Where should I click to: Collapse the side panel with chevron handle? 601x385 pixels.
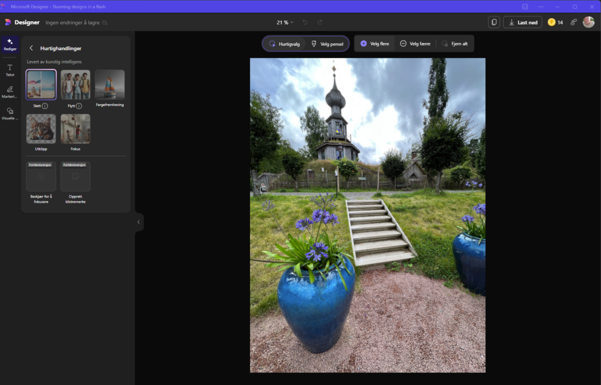click(139, 222)
